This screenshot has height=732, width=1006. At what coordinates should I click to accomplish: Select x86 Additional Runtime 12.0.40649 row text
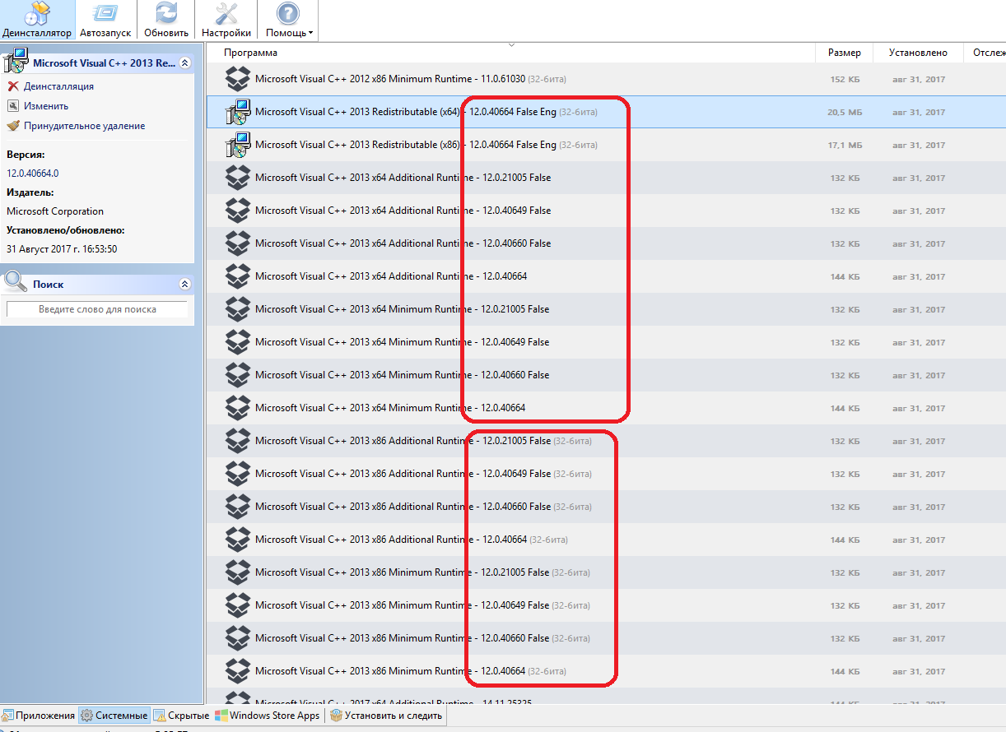(423, 474)
